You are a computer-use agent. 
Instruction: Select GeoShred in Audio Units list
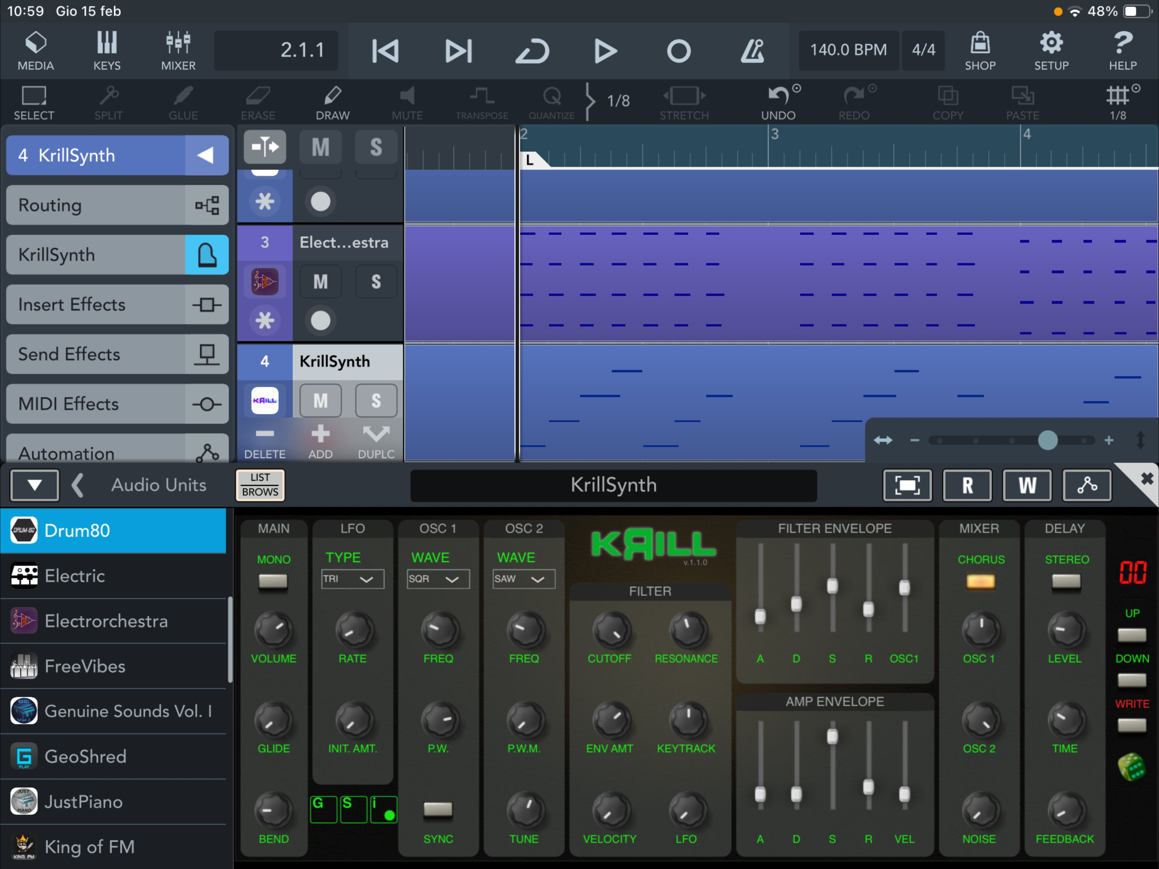(113, 756)
